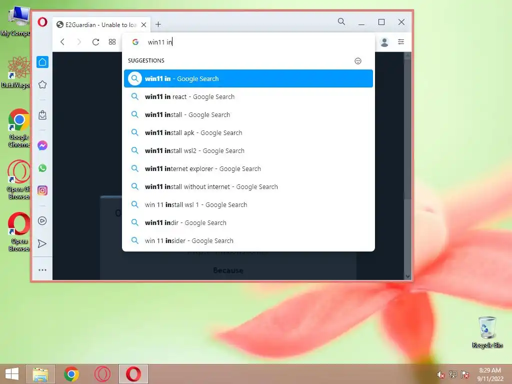Click the muted volume tray icon
The height and width of the screenshot is (384, 512).
[x=440, y=374]
